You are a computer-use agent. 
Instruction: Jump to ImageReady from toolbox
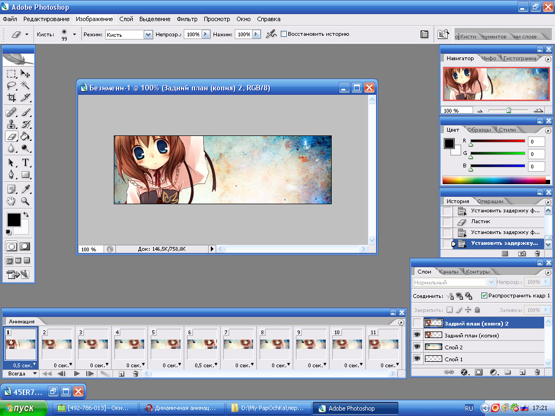point(18,274)
